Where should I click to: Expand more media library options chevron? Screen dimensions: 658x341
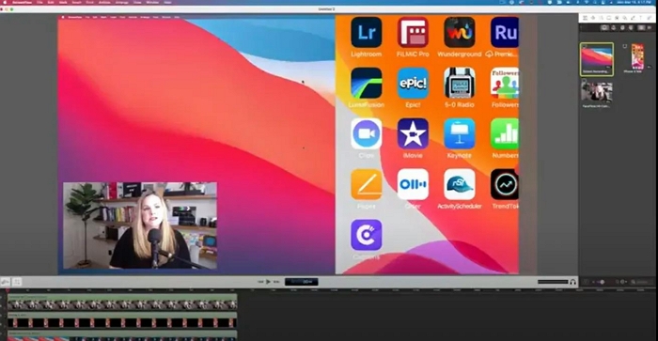click(x=650, y=27)
